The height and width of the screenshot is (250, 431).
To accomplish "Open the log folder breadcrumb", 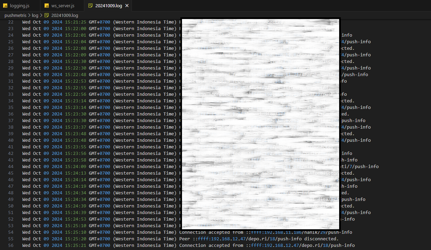I will [x=35, y=16].
